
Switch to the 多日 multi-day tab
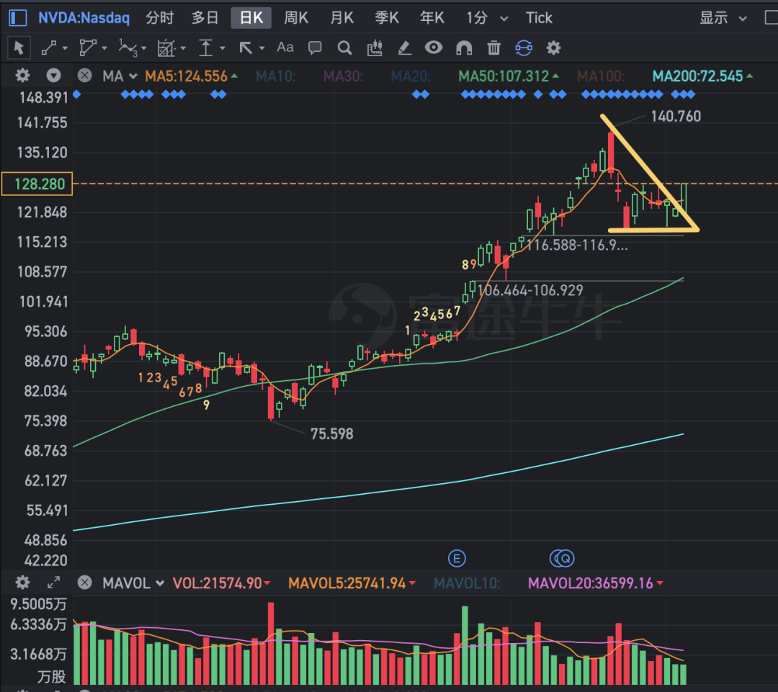tap(205, 18)
